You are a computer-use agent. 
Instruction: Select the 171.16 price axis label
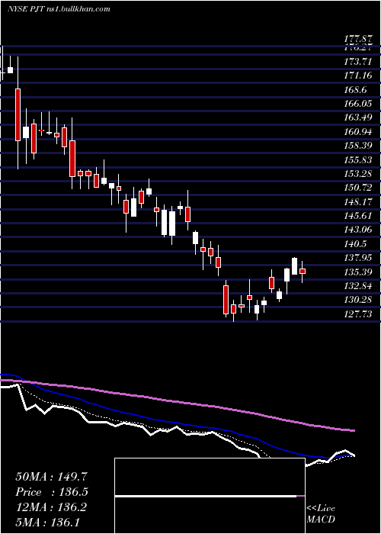tap(357, 76)
